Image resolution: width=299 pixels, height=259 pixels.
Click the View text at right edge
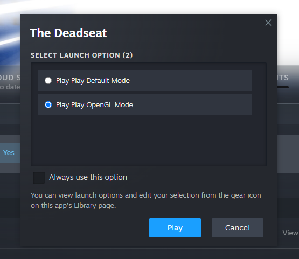click(x=290, y=233)
